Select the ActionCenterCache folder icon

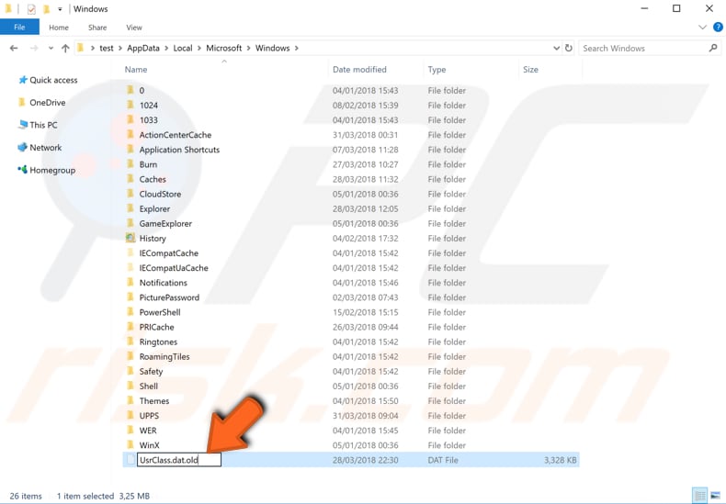coord(130,134)
